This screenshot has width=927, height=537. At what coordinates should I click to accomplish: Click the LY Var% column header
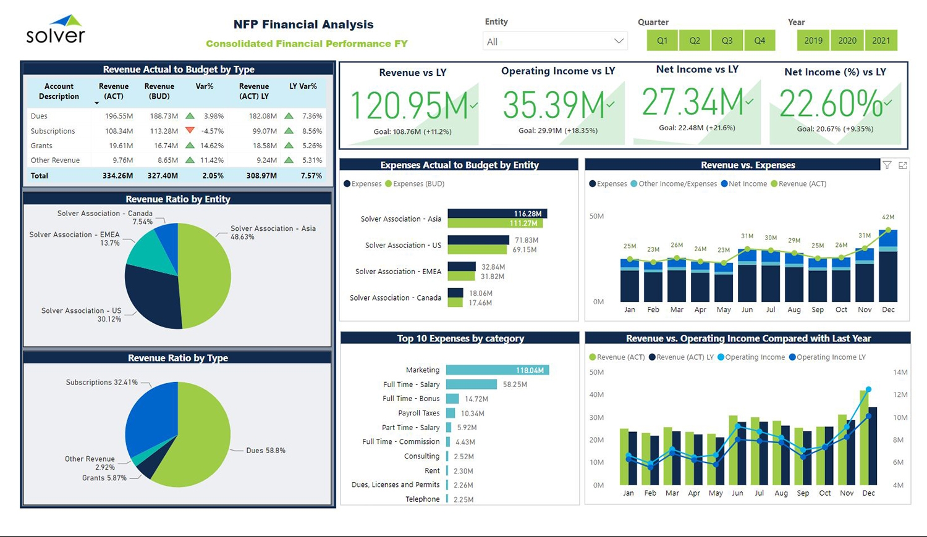pos(303,86)
